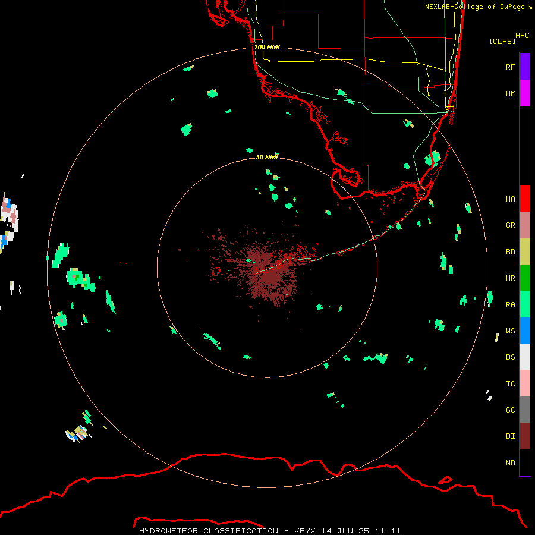
Task: Click the BD legend label
Action: coord(511,251)
